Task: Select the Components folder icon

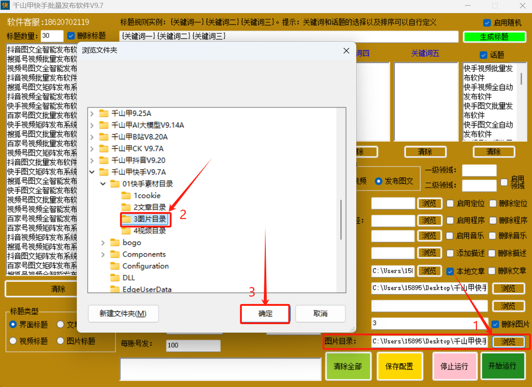Action: (115, 254)
